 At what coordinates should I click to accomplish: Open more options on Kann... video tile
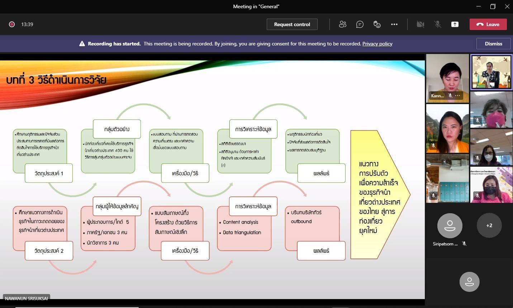[457, 96]
